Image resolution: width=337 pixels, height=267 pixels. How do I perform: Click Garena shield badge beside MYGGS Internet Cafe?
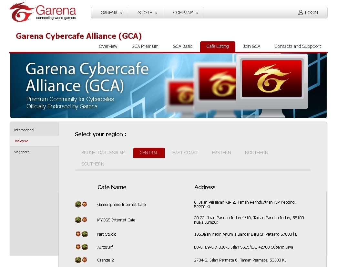[85, 219]
